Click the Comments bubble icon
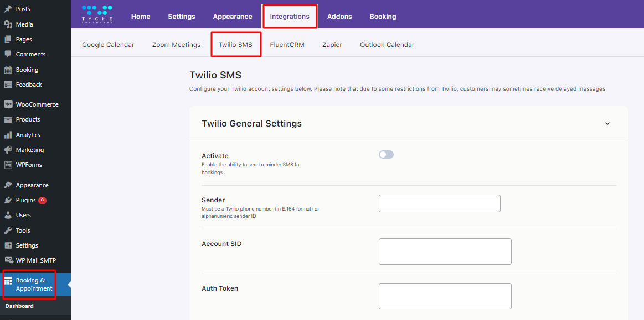 pyautogui.click(x=8, y=54)
